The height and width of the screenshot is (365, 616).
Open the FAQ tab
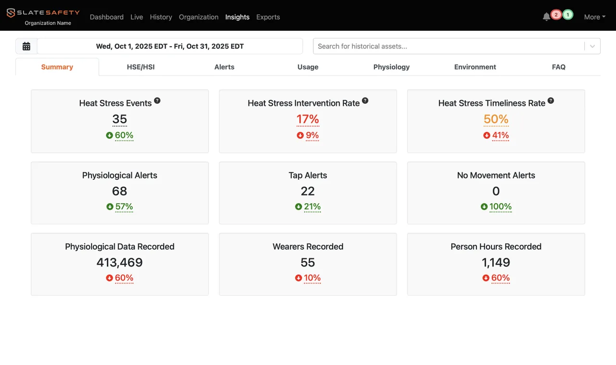click(x=559, y=67)
